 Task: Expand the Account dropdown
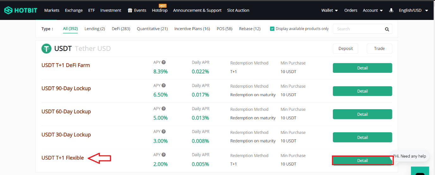(x=373, y=10)
